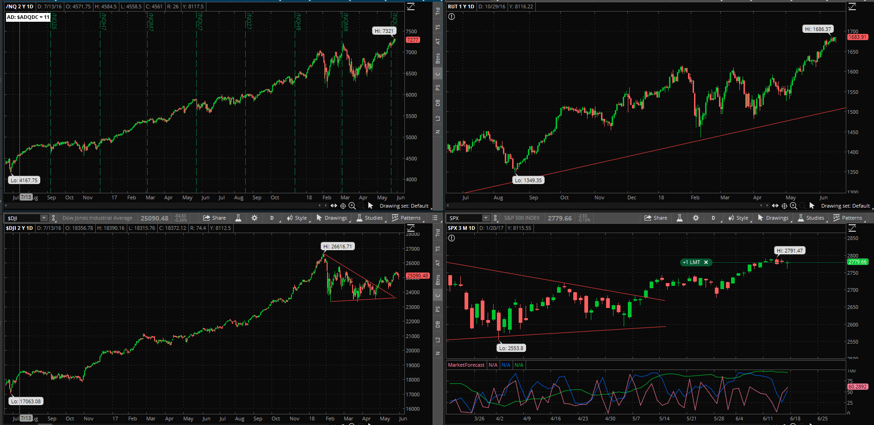Click the axis scale icon atop SPX price axis
The image size is (874, 425).
[852, 228]
